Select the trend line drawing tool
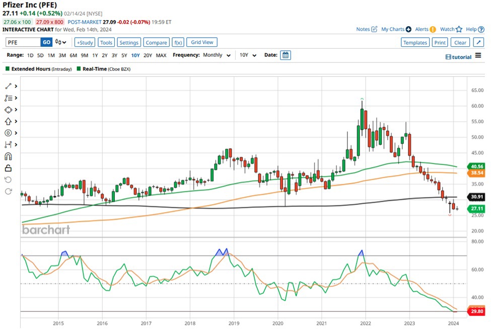491x329 pixels. pos(8,86)
